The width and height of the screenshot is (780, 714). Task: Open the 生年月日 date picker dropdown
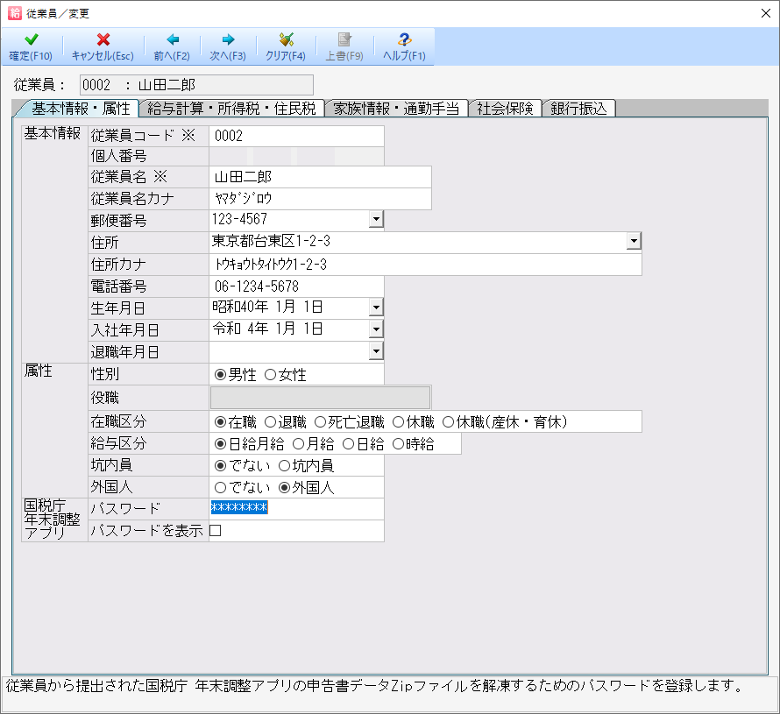coord(376,308)
